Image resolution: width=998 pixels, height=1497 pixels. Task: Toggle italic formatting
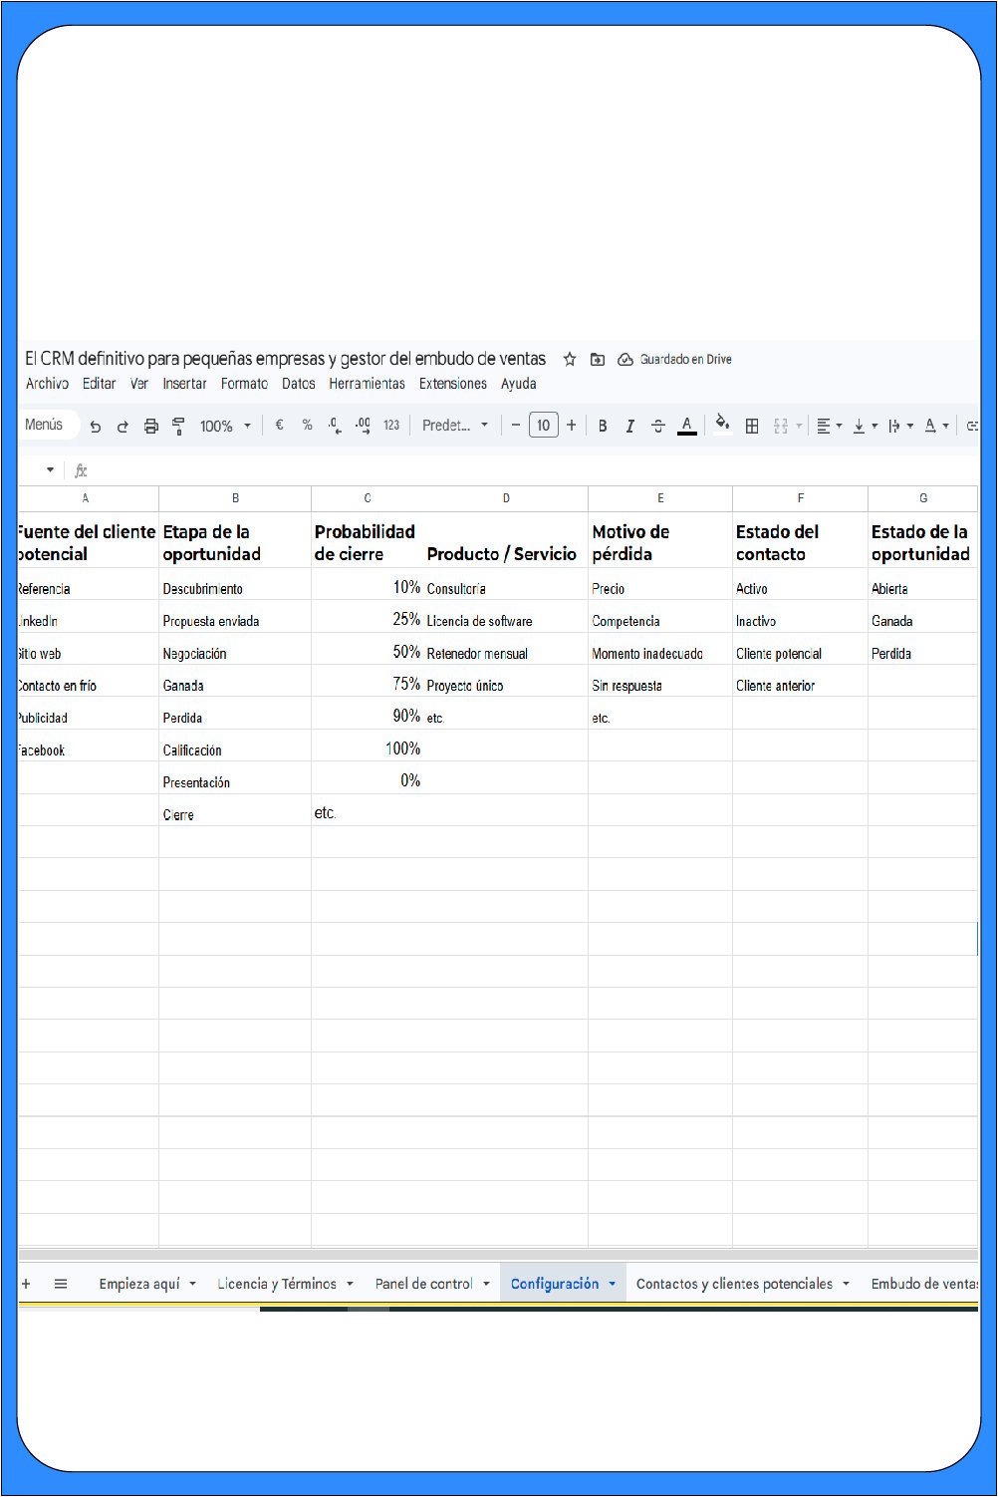[629, 426]
